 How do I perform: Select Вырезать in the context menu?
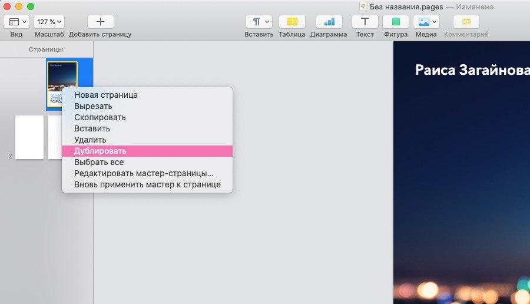point(93,106)
